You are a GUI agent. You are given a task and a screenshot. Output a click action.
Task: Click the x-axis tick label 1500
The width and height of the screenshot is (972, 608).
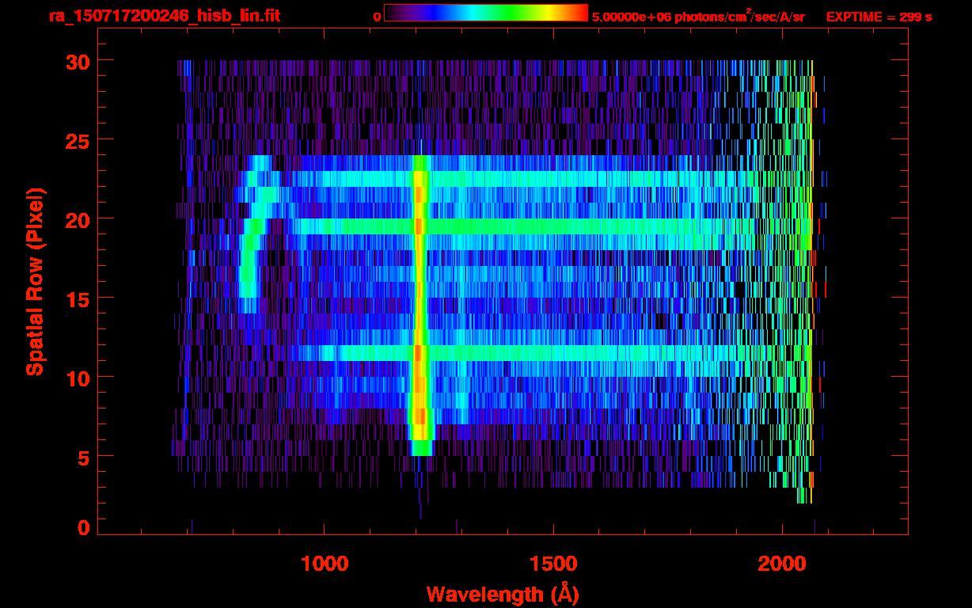coord(553,563)
